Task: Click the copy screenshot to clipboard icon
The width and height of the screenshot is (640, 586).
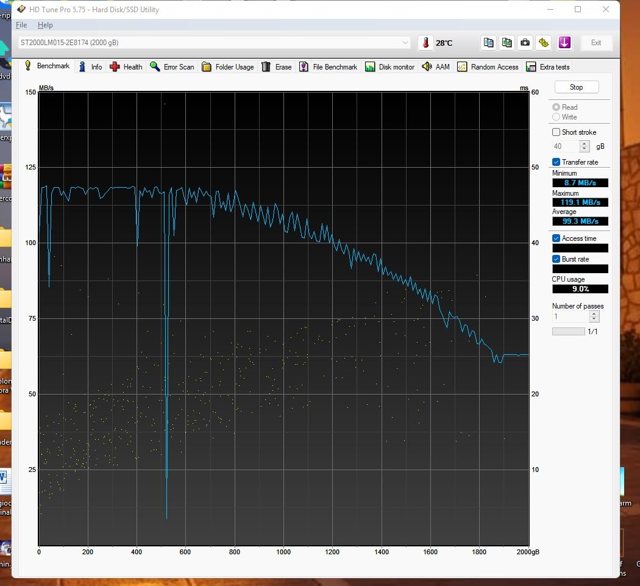Action: click(507, 43)
